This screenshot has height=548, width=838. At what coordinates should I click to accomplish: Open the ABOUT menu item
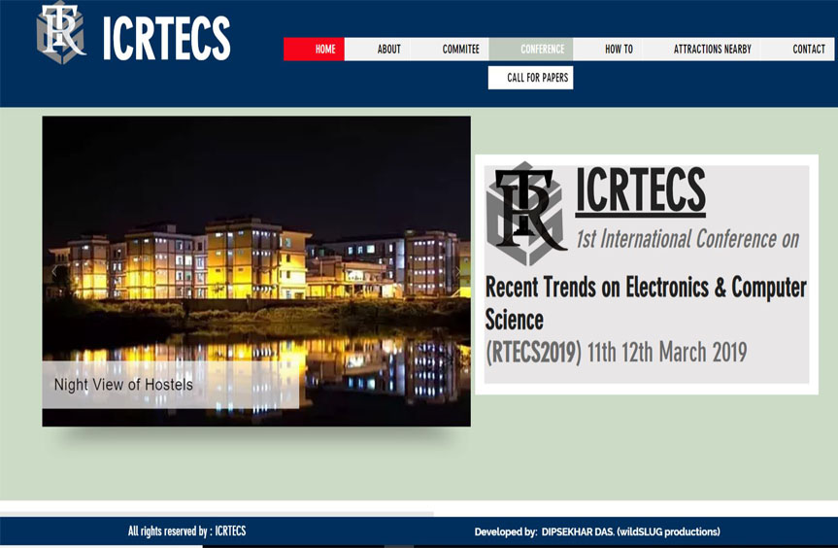pyautogui.click(x=378, y=50)
